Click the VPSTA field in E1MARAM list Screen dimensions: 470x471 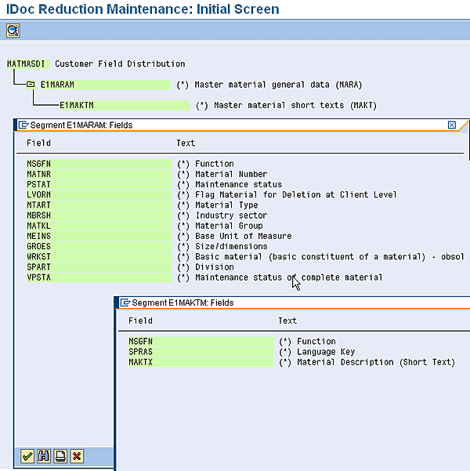pyautogui.click(x=38, y=277)
